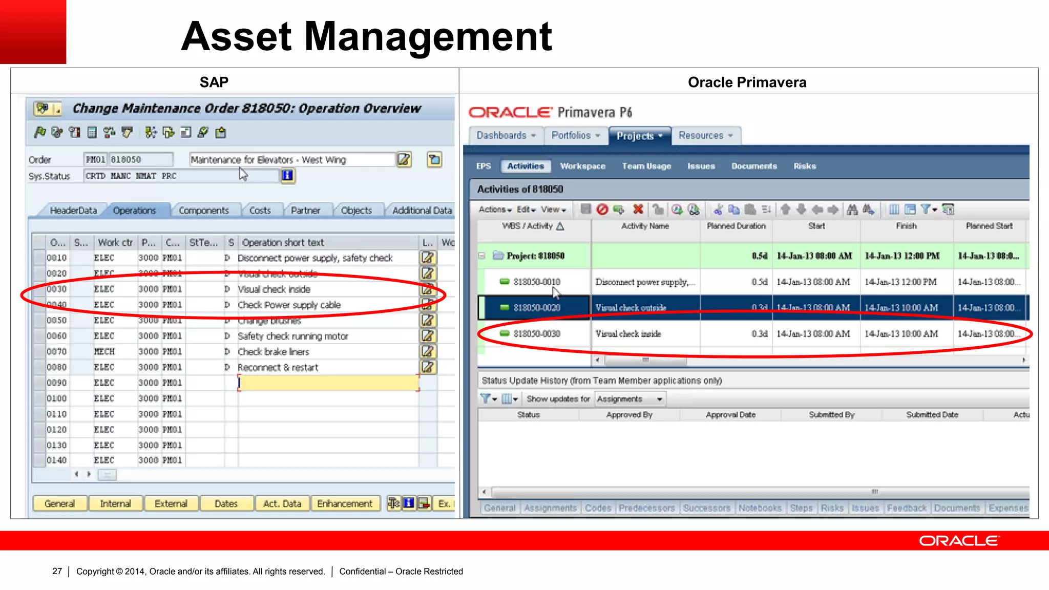The height and width of the screenshot is (590, 1049).
Task: Click red X delete icon in Primavera toolbar
Action: click(x=638, y=209)
